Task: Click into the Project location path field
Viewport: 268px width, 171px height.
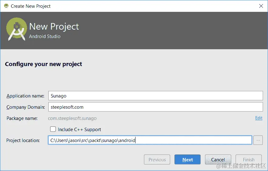Action: click(150, 140)
